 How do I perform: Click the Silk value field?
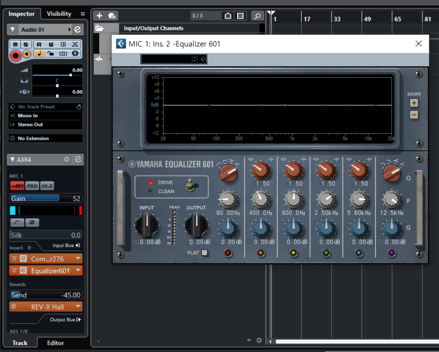click(46, 235)
